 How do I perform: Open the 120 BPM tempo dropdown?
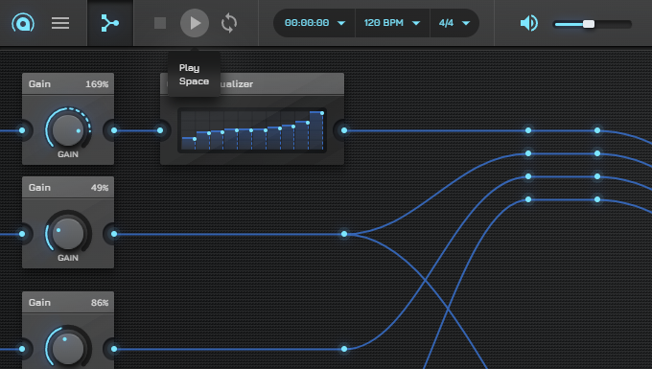point(392,23)
